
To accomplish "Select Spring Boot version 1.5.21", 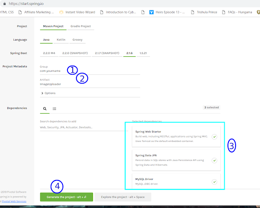I will click(143, 53).
